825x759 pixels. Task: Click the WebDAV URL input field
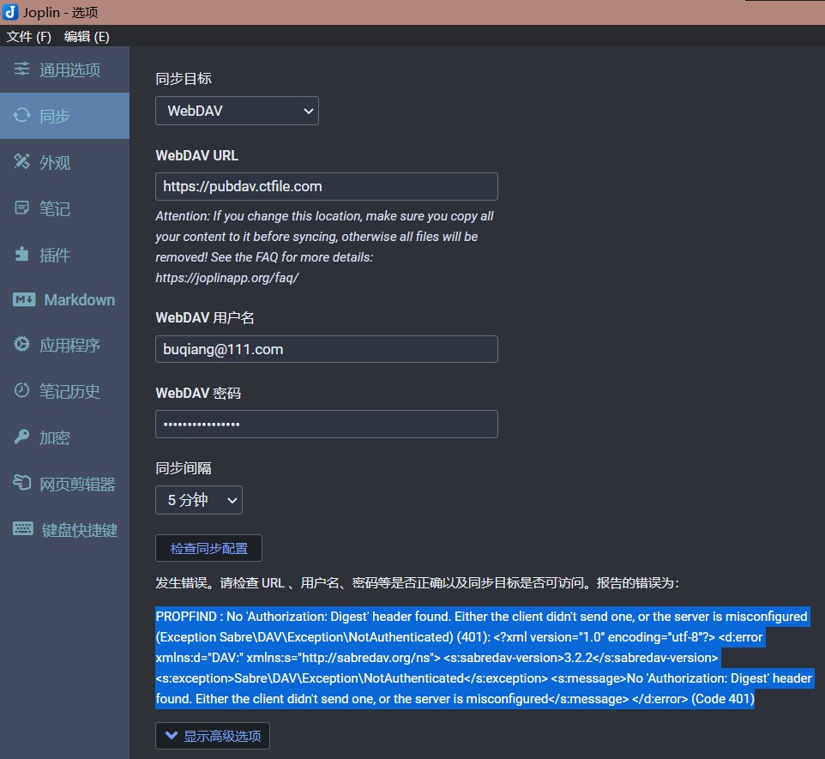(x=326, y=186)
